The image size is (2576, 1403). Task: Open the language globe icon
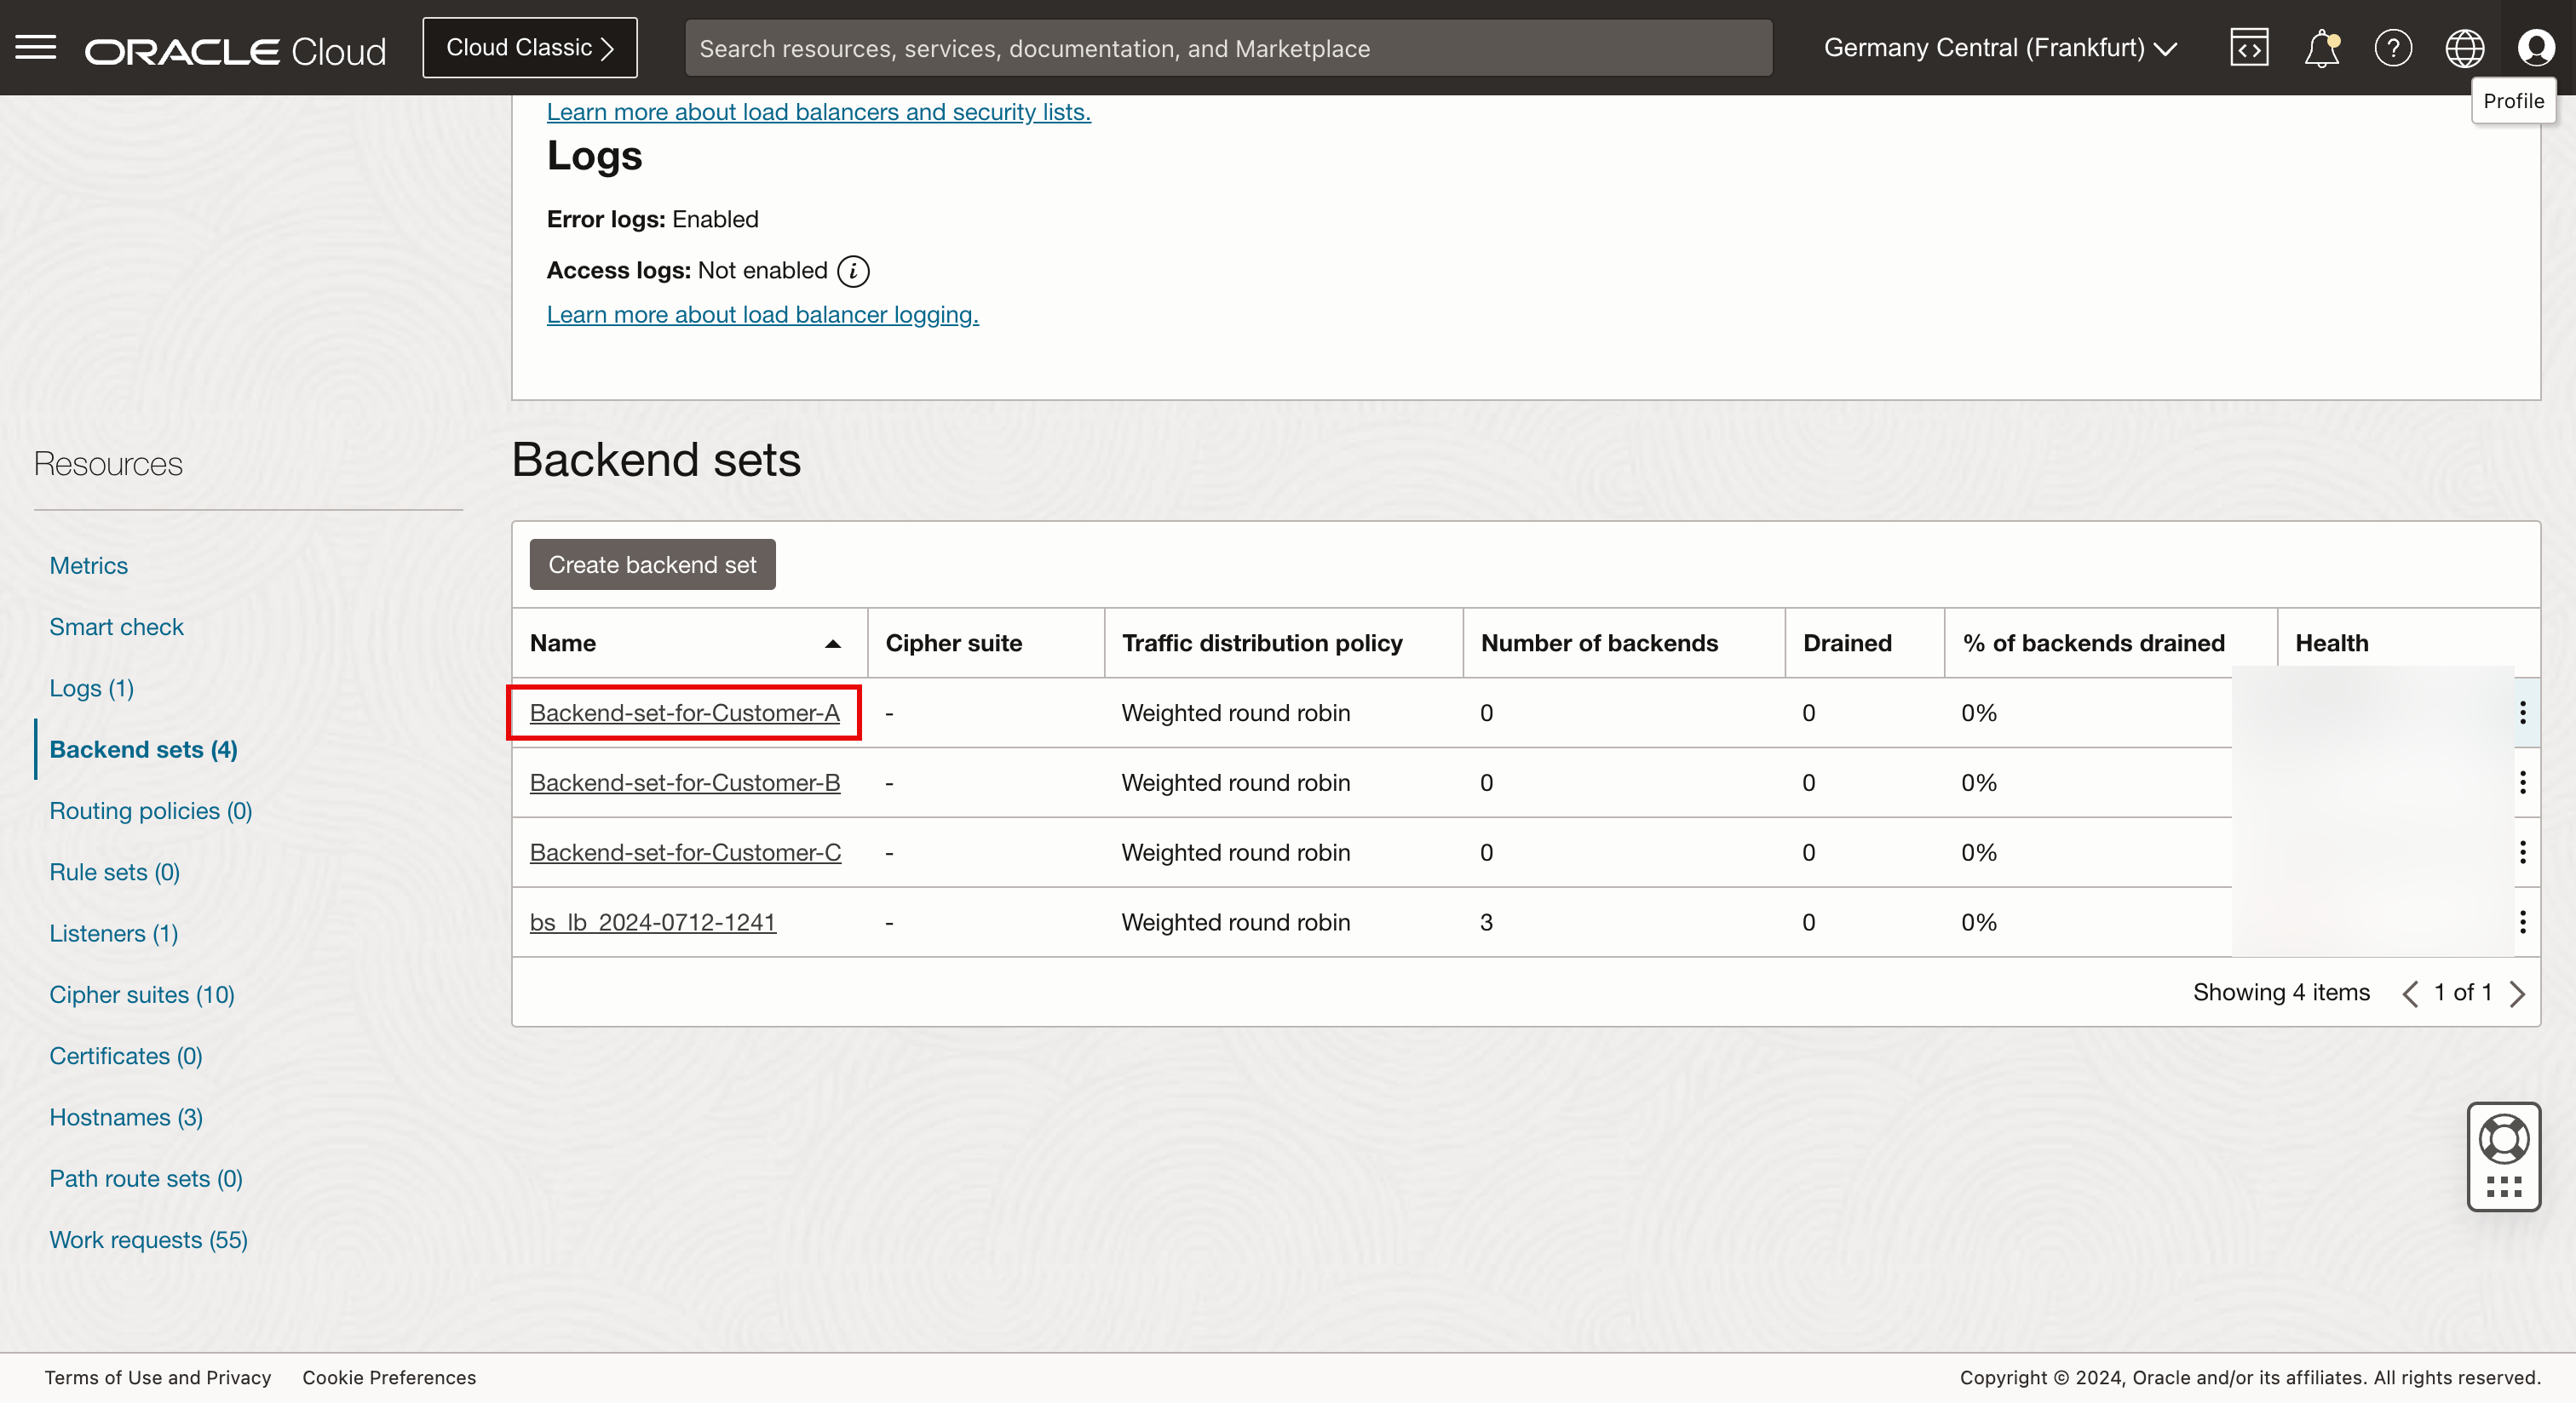click(2464, 47)
